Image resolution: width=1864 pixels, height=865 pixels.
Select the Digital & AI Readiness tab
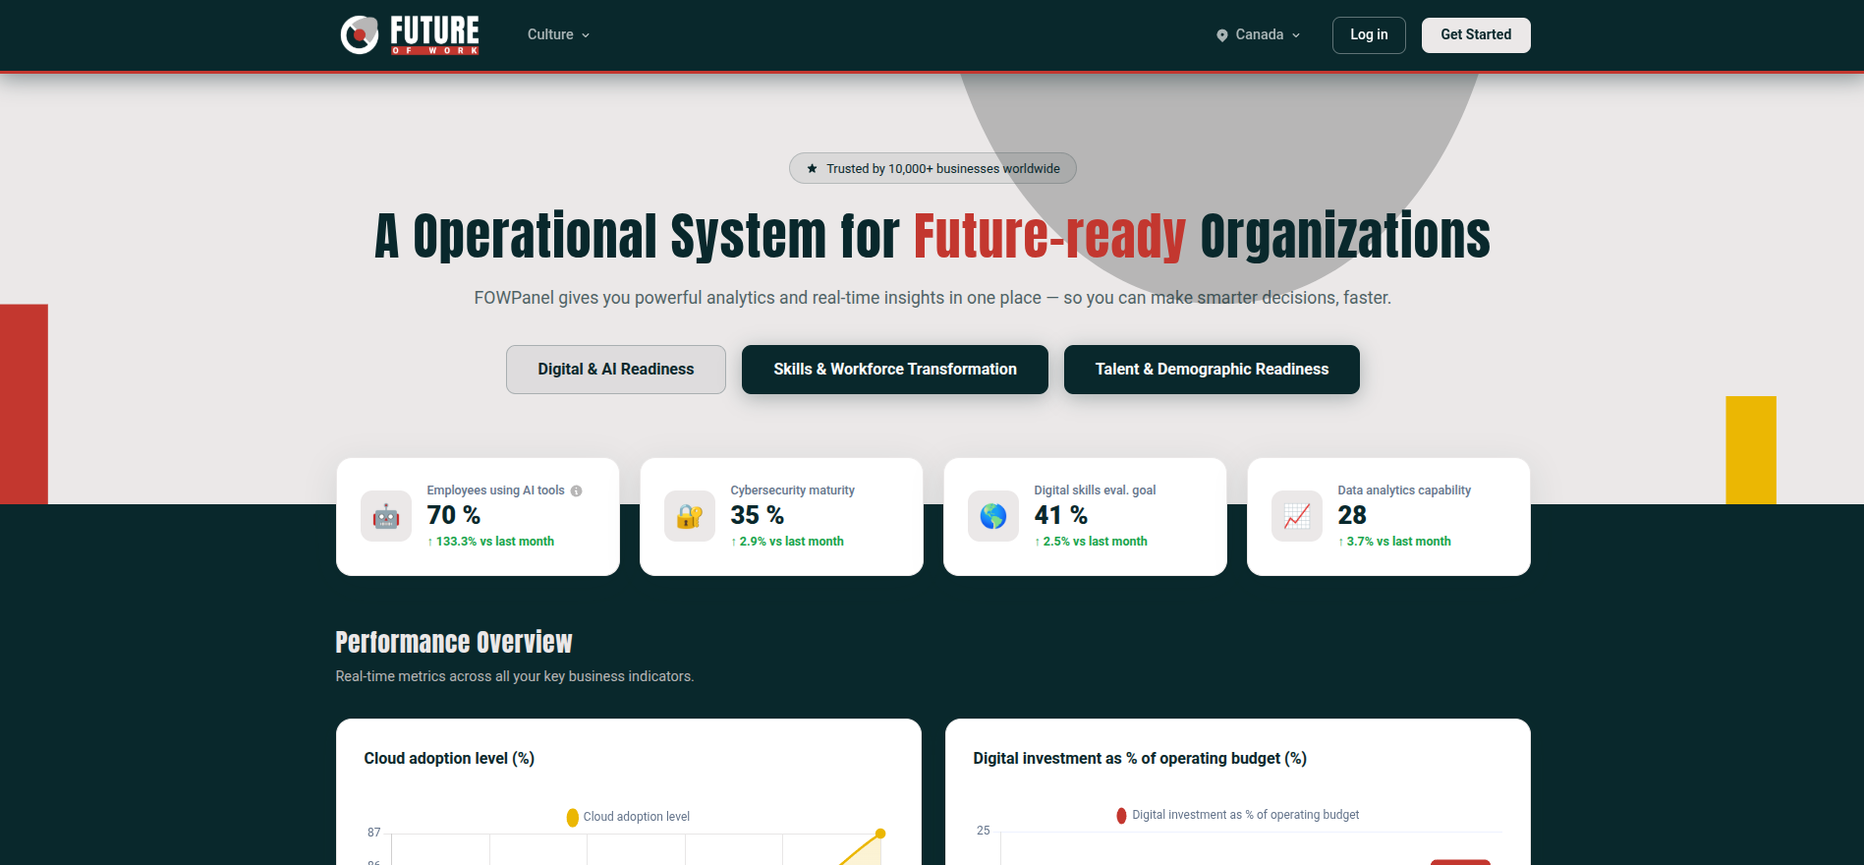616,370
